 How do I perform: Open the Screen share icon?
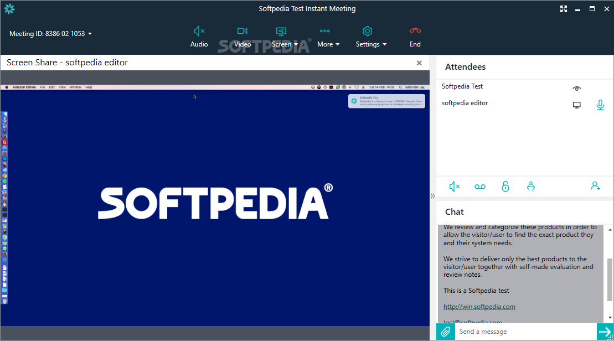(x=281, y=31)
